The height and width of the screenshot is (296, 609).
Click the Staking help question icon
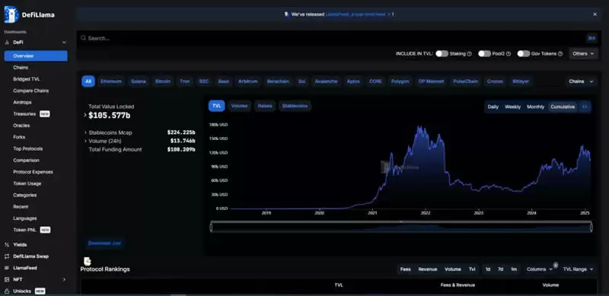coord(470,54)
